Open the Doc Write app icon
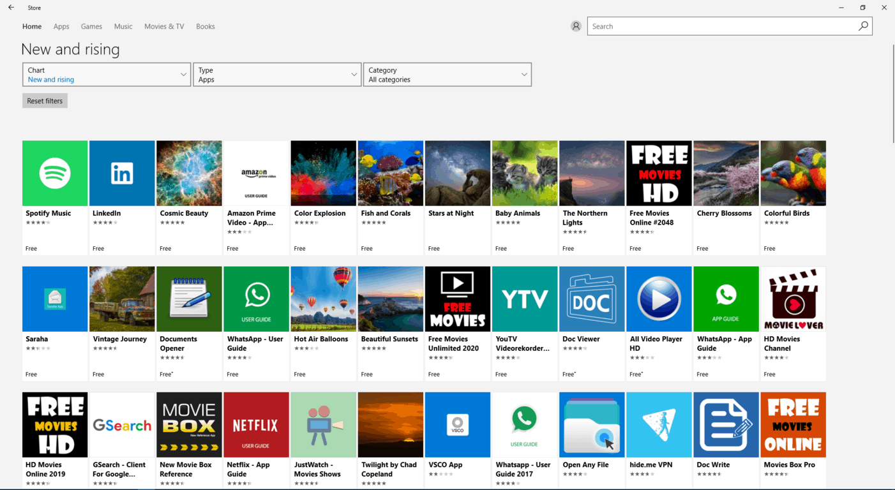The height and width of the screenshot is (490, 895). click(x=726, y=425)
